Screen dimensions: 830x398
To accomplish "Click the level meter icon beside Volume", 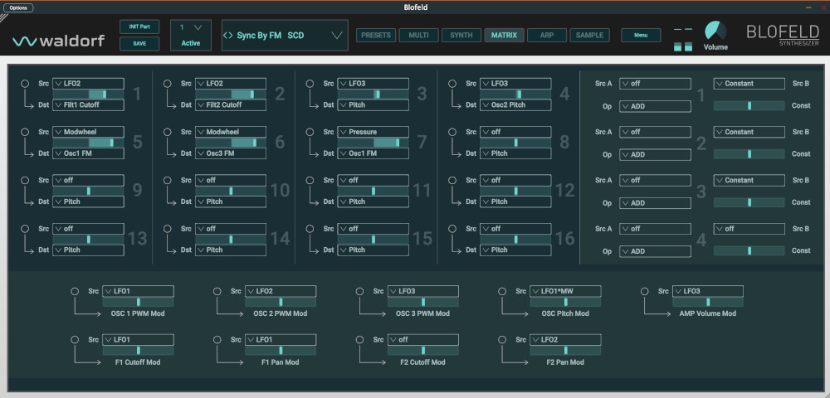I will point(682,39).
